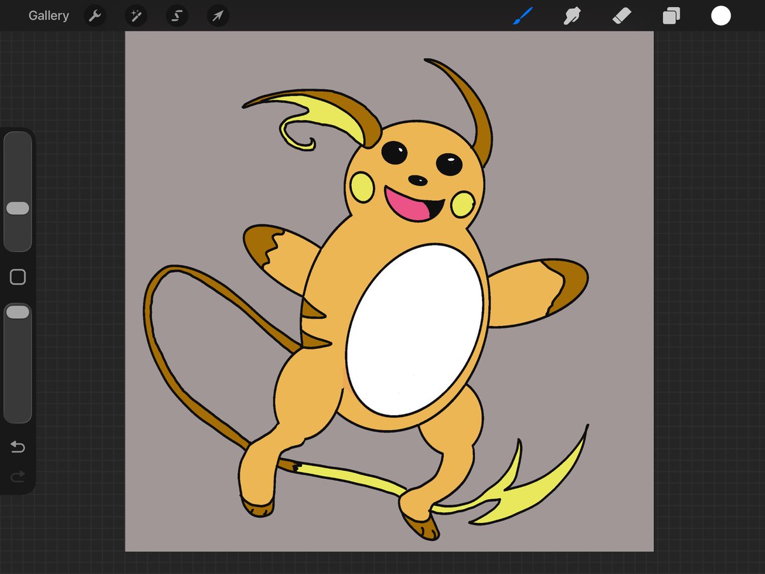Click the brush opacity slider handle
Image resolution: width=765 pixels, height=574 pixels.
(17, 312)
